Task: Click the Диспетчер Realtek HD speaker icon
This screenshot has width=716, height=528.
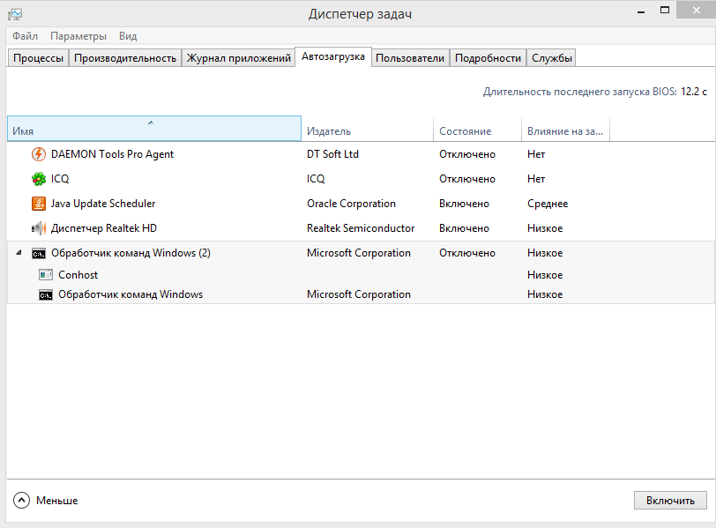Action: click(39, 228)
